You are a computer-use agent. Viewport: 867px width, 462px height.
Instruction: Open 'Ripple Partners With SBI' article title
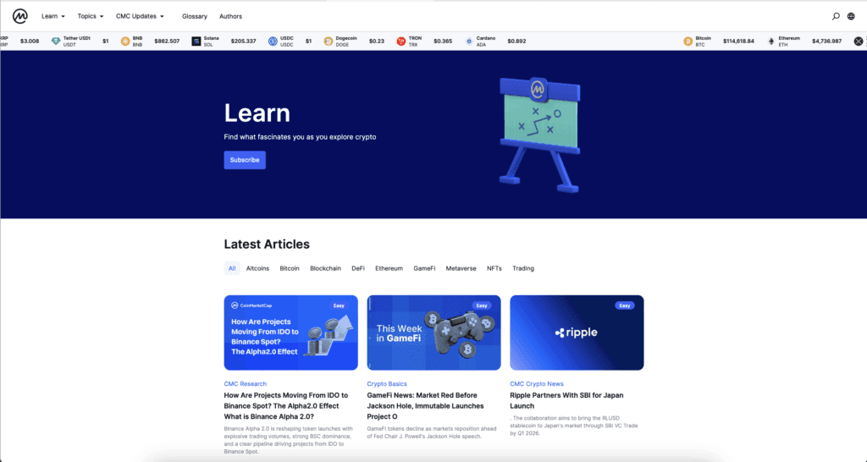coord(566,400)
